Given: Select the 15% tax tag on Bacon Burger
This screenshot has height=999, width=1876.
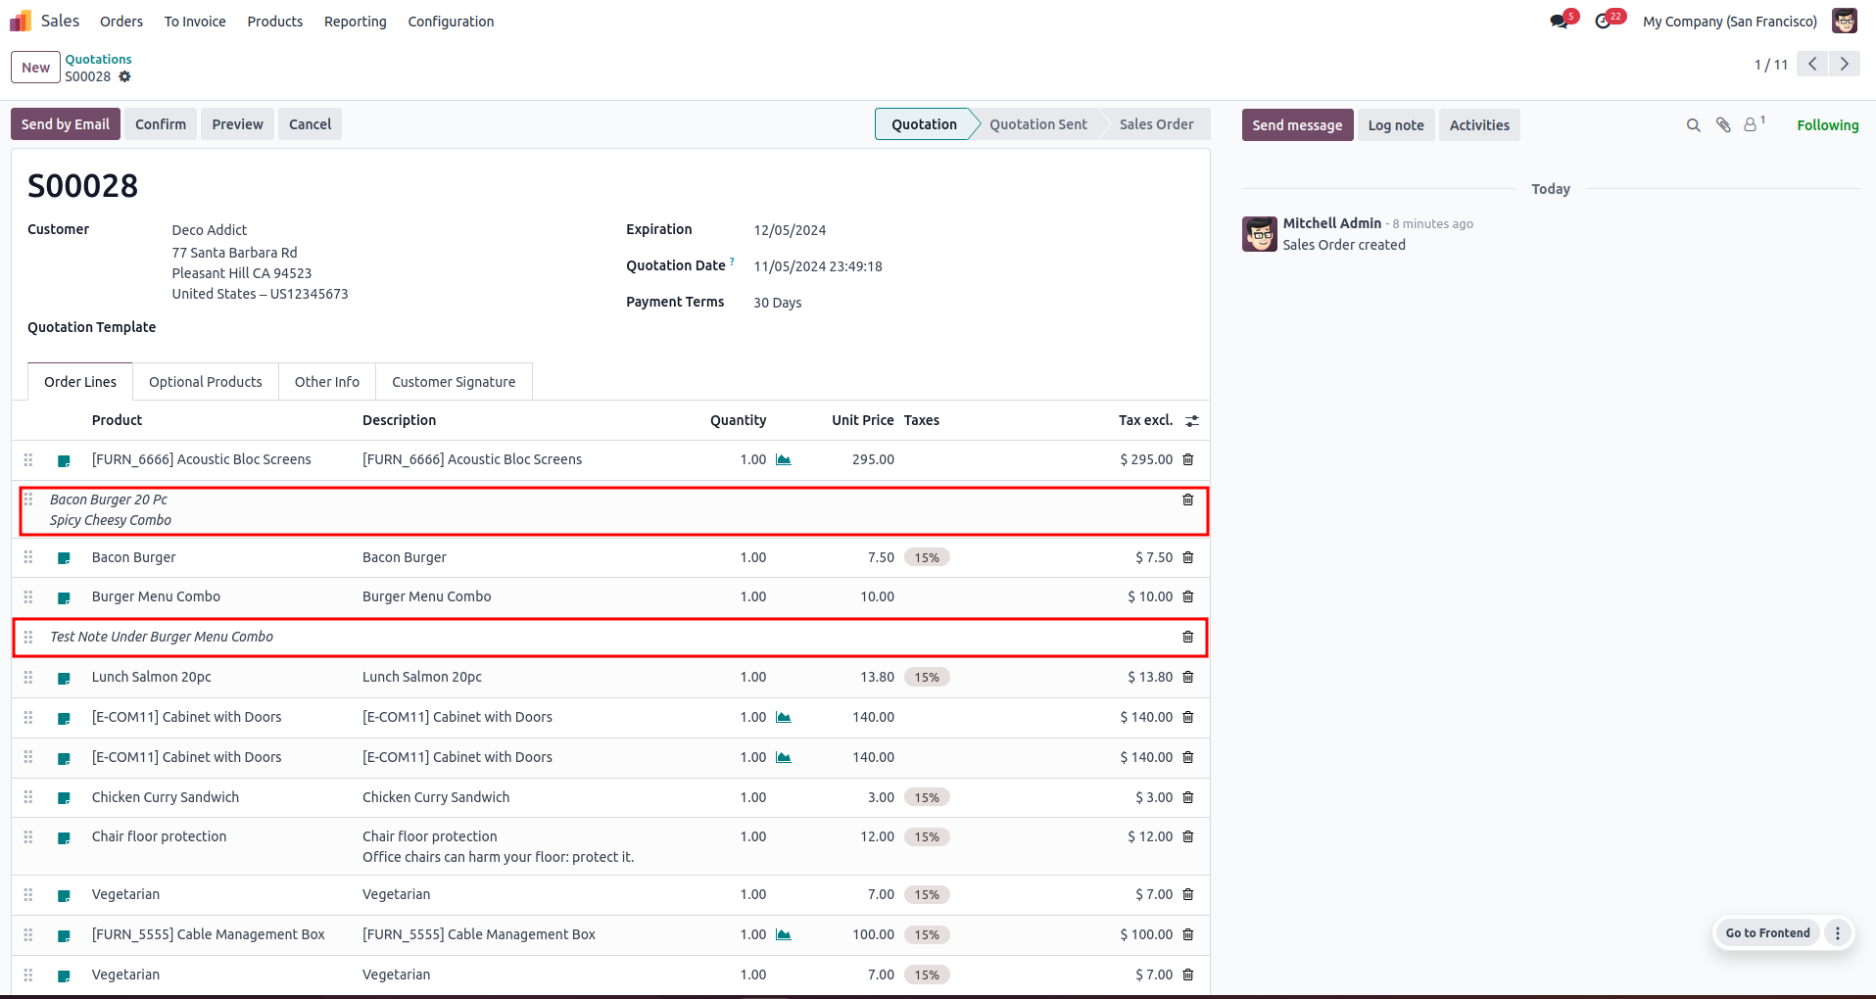Looking at the screenshot, I should click(927, 557).
